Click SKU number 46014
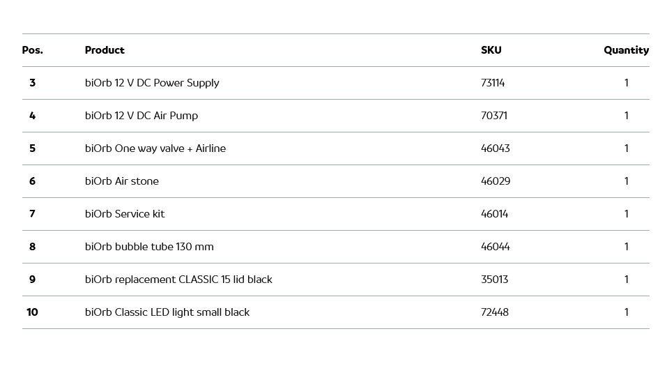The image size is (667, 382). pyautogui.click(x=495, y=214)
